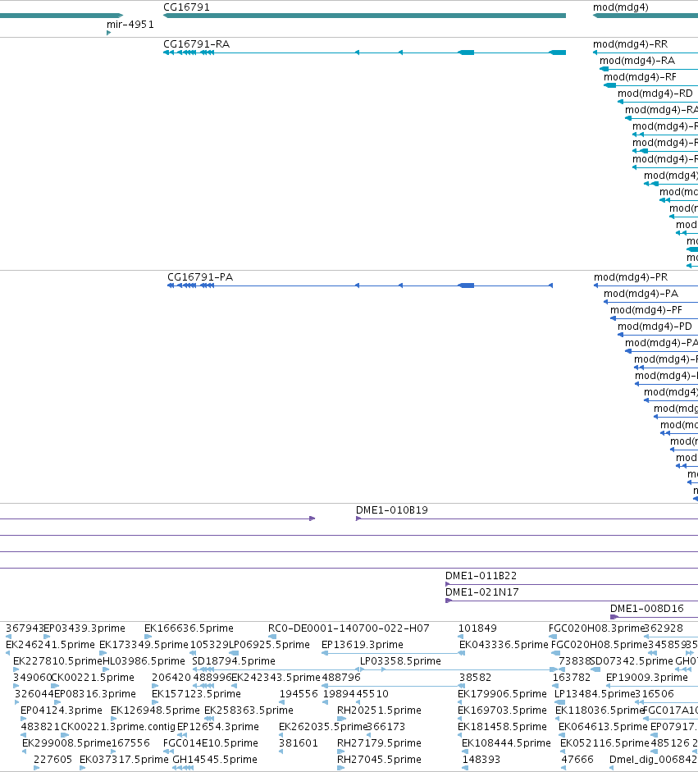Select EST EK242343.5prime

pyautogui.click(x=276, y=678)
